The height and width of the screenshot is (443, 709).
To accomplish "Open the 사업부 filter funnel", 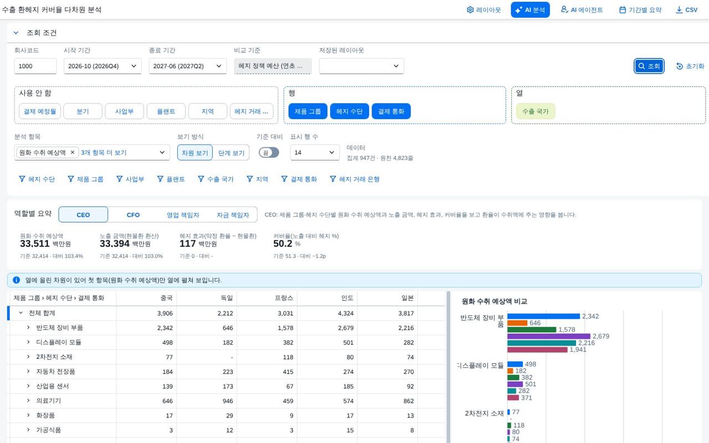I will 130,179.
